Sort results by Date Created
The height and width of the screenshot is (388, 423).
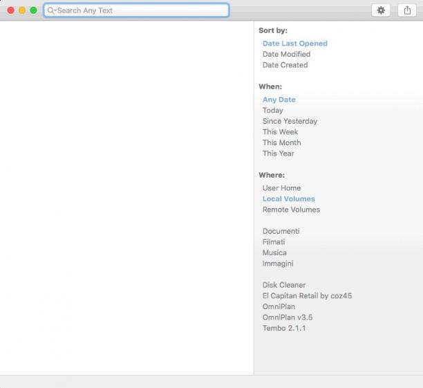point(285,65)
